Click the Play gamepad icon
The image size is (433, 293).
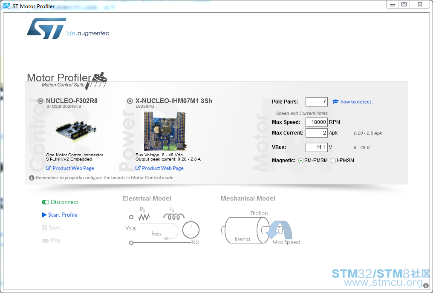point(45,241)
